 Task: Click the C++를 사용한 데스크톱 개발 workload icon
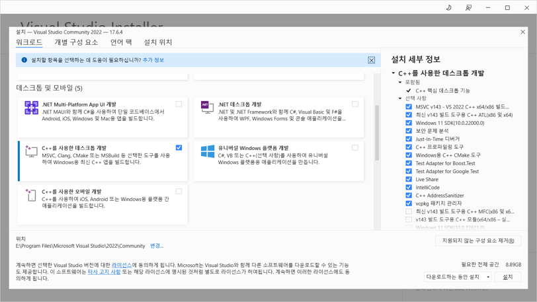point(31,151)
